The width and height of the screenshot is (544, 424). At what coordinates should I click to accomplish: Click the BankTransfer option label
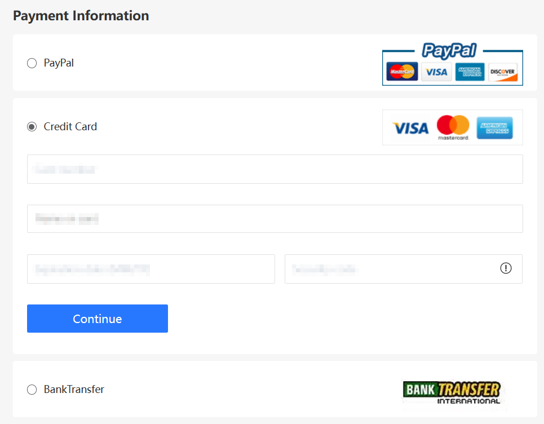(74, 389)
